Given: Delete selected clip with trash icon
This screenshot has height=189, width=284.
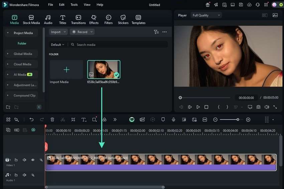Looking at the screenshot, I should tap(52, 120).
